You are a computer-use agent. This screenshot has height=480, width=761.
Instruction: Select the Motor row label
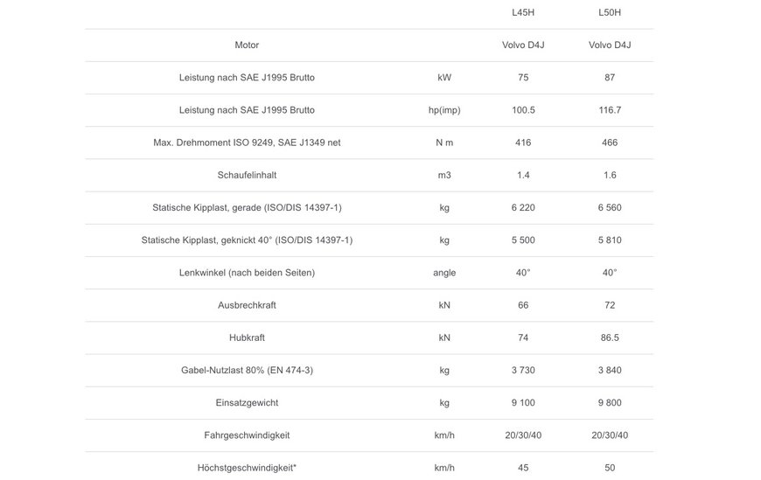247,45
